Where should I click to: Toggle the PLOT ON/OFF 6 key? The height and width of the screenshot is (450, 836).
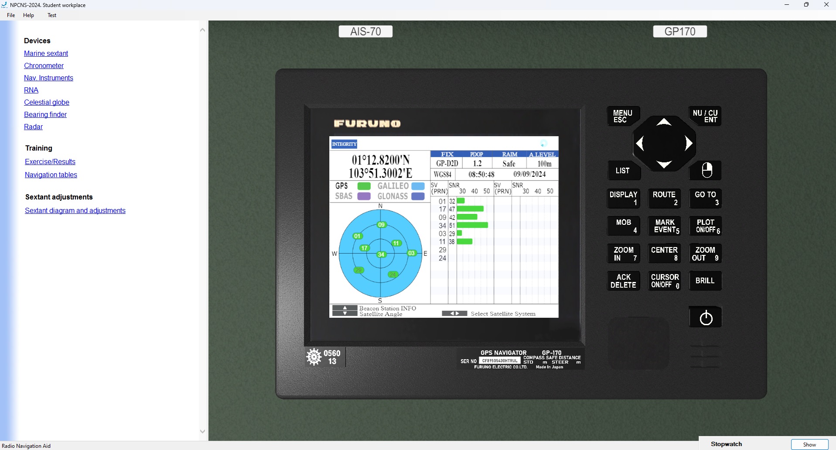pyautogui.click(x=706, y=226)
